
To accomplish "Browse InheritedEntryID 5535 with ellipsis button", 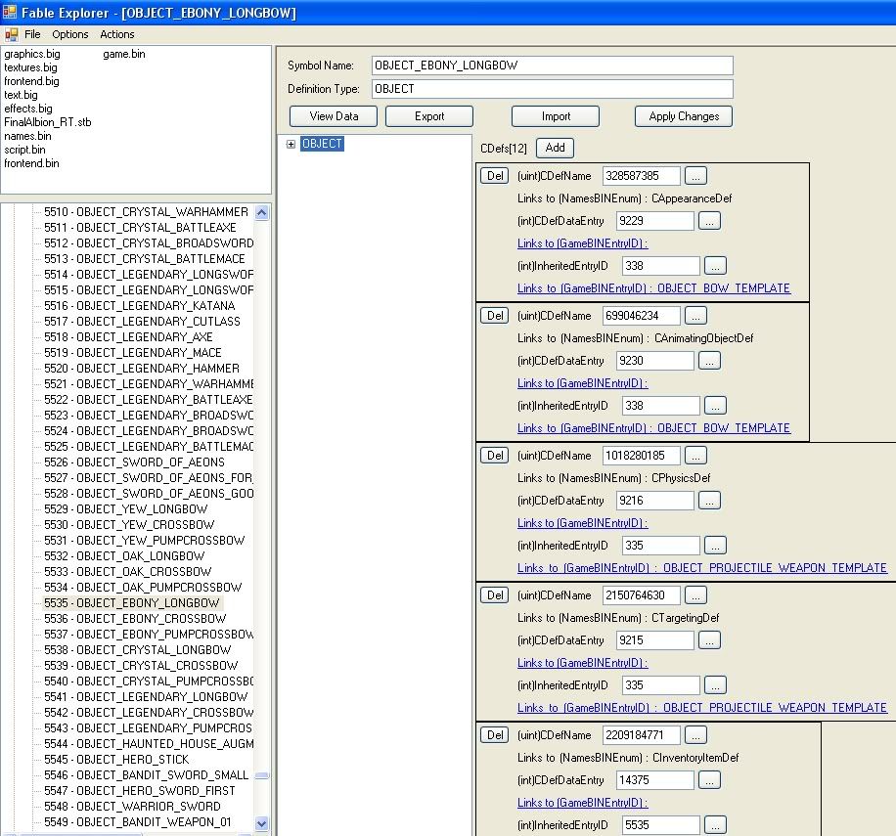I will coord(715,825).
